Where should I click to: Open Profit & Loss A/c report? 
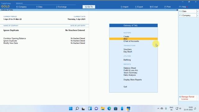(x=131, y=70)
